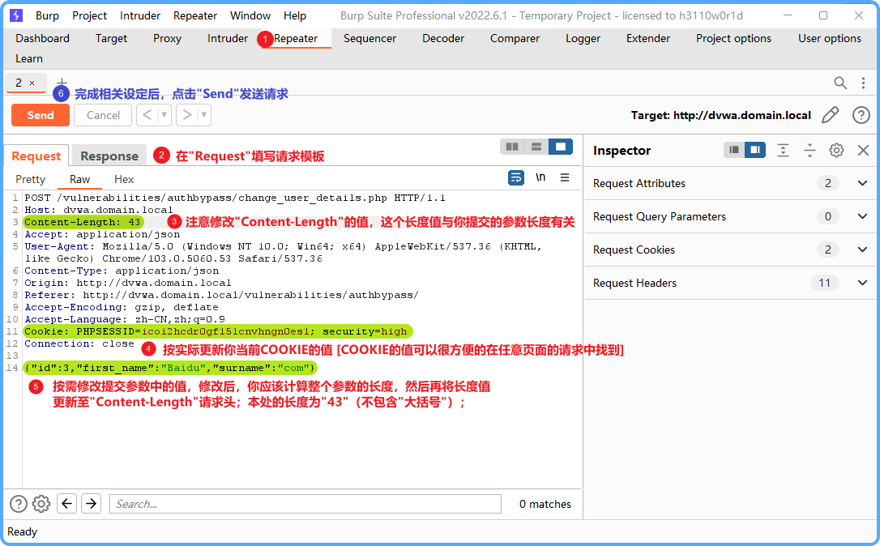Image resolution: width=880 pixels, height=546 pixels.
Task: Select the Request tab
Action: point(36,156)
